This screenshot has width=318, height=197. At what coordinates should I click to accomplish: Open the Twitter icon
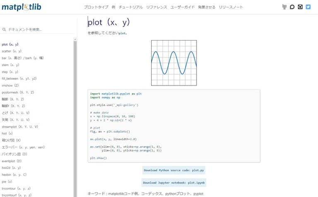point(308,7)
